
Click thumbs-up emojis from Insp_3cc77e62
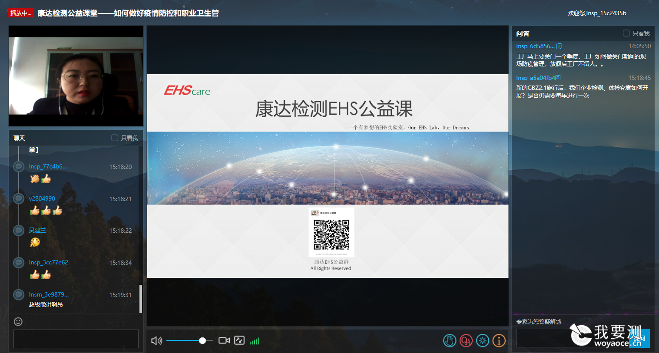tap(40, 274)
